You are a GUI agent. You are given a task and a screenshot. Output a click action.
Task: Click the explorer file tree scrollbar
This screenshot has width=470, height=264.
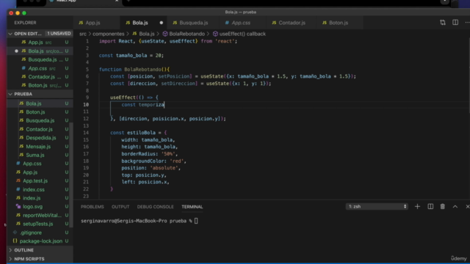point(71,175)
